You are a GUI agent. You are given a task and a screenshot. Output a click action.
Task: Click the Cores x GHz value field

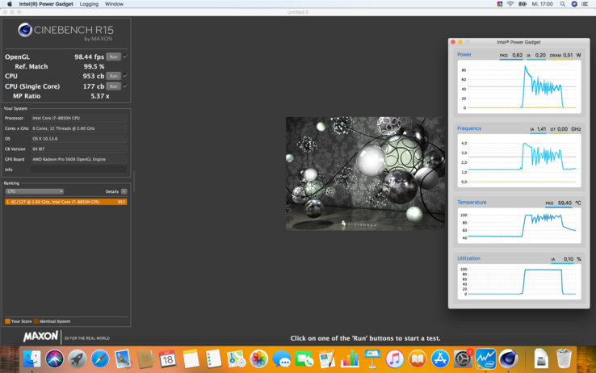point(79,128)
